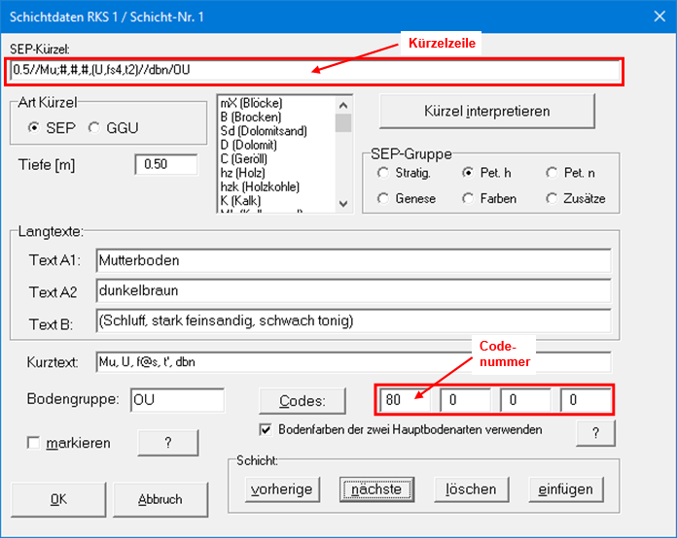Viewport: 677px width, 538px height.
Task: Click the help button next to markieren
Action: 167,442
